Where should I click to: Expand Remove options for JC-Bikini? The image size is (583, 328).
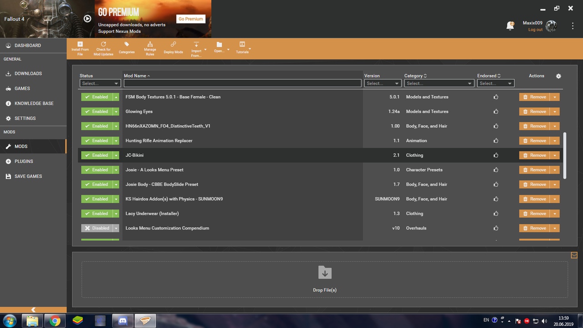(x=555, y=155)
